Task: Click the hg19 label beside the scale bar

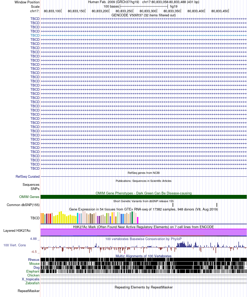Action: coord(174,6)
